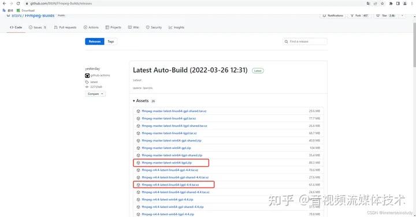Open the Wiki tab
This screenshot has height=217, width=416.
(133, 27)
